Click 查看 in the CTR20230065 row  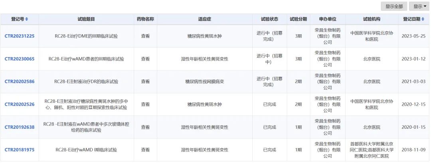click(145, 59)
